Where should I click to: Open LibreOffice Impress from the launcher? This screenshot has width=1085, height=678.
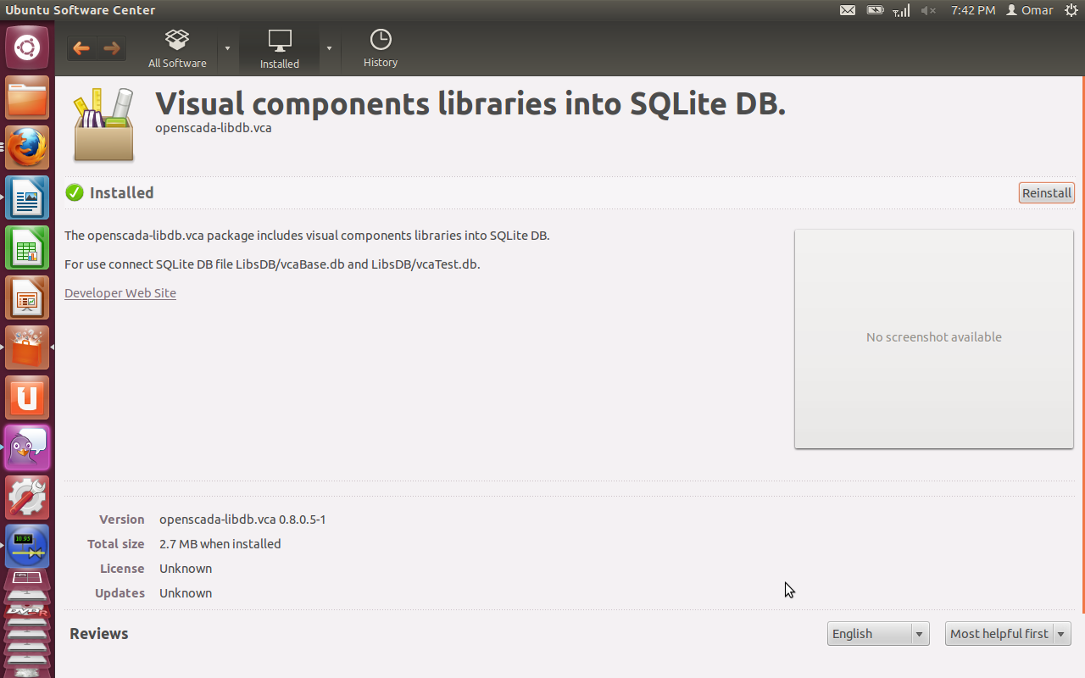click(x=27, y=298)
